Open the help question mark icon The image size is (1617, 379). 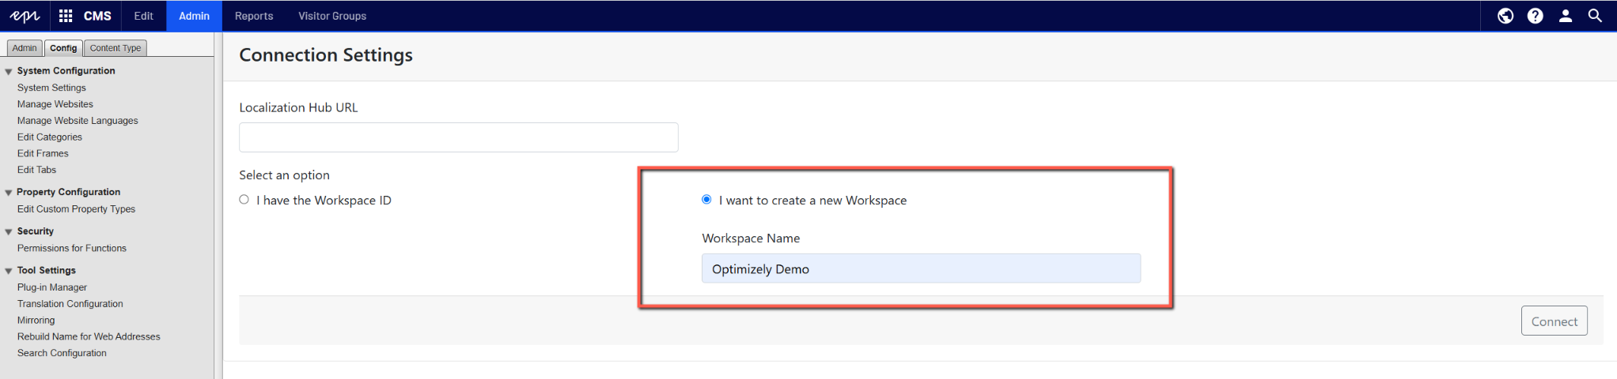pyautogui.click(x=1535, y=16)
